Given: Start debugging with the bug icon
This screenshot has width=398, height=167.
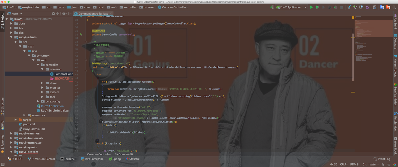Looking at the screenshot, I should pos(317,7).
